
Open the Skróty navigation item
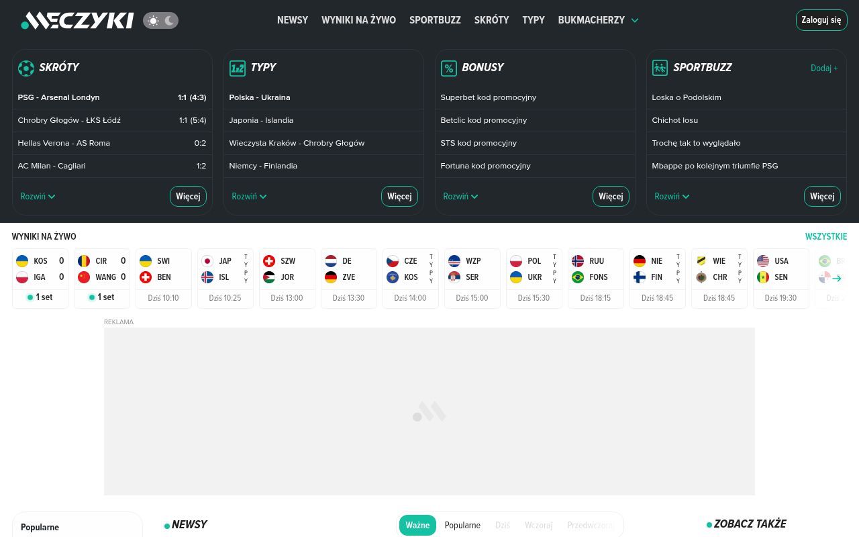491,20
